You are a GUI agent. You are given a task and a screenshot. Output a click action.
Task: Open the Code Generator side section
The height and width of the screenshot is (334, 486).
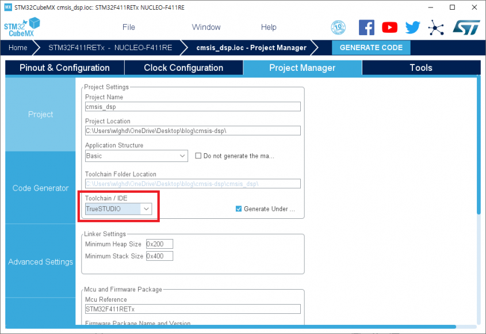click(40, 188)
